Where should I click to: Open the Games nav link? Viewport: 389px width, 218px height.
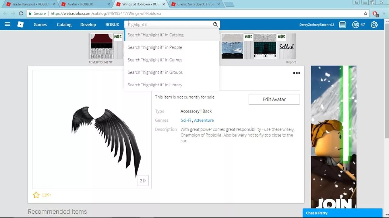40,25
